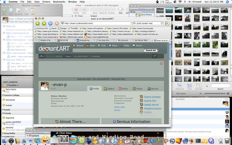Open the Faves tab on evan-p profile

point(137,89)
